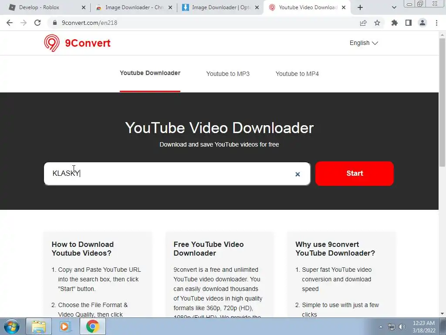Switch to the Develop - Roblox tab
Screen dimensions: 446x335
[47, 7]
